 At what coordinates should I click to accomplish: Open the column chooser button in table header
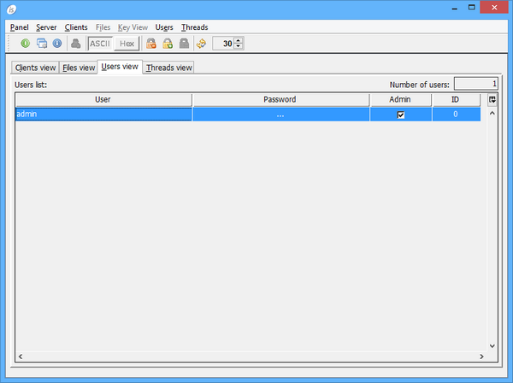[x=492, y=99]
